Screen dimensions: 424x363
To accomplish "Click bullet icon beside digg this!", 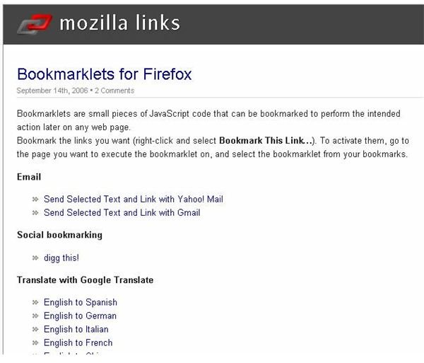I will click(x=35, y=258).
